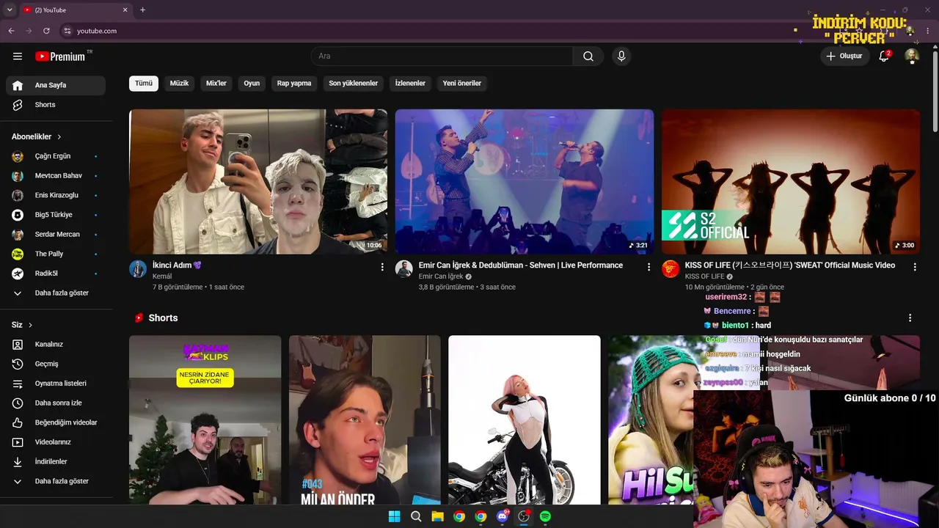939x528 pixels.
Task: Click the YouTube Premium logo
Action: tap(62, 56)
